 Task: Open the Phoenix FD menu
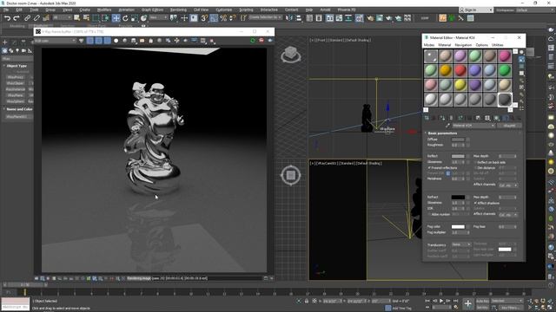point(347,10)
